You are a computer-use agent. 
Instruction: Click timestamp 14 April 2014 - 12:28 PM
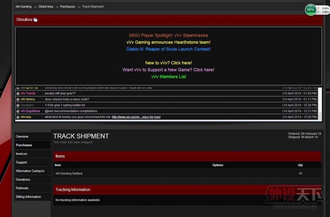point(300,117)
